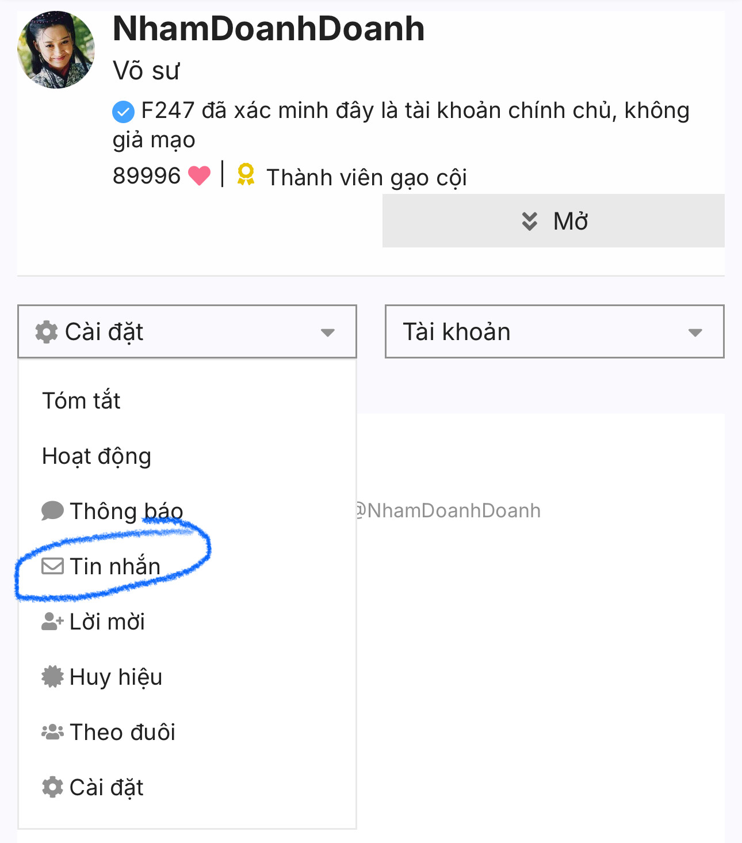This screenshot has height=843, width=742.
Task: Click the Huy hiệu badge icon
Action: click(x=52, y=677)
